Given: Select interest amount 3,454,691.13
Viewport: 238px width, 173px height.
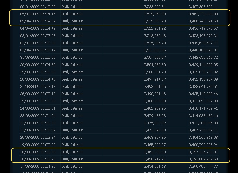Looking at the screenshot, I should pos(155,167).
